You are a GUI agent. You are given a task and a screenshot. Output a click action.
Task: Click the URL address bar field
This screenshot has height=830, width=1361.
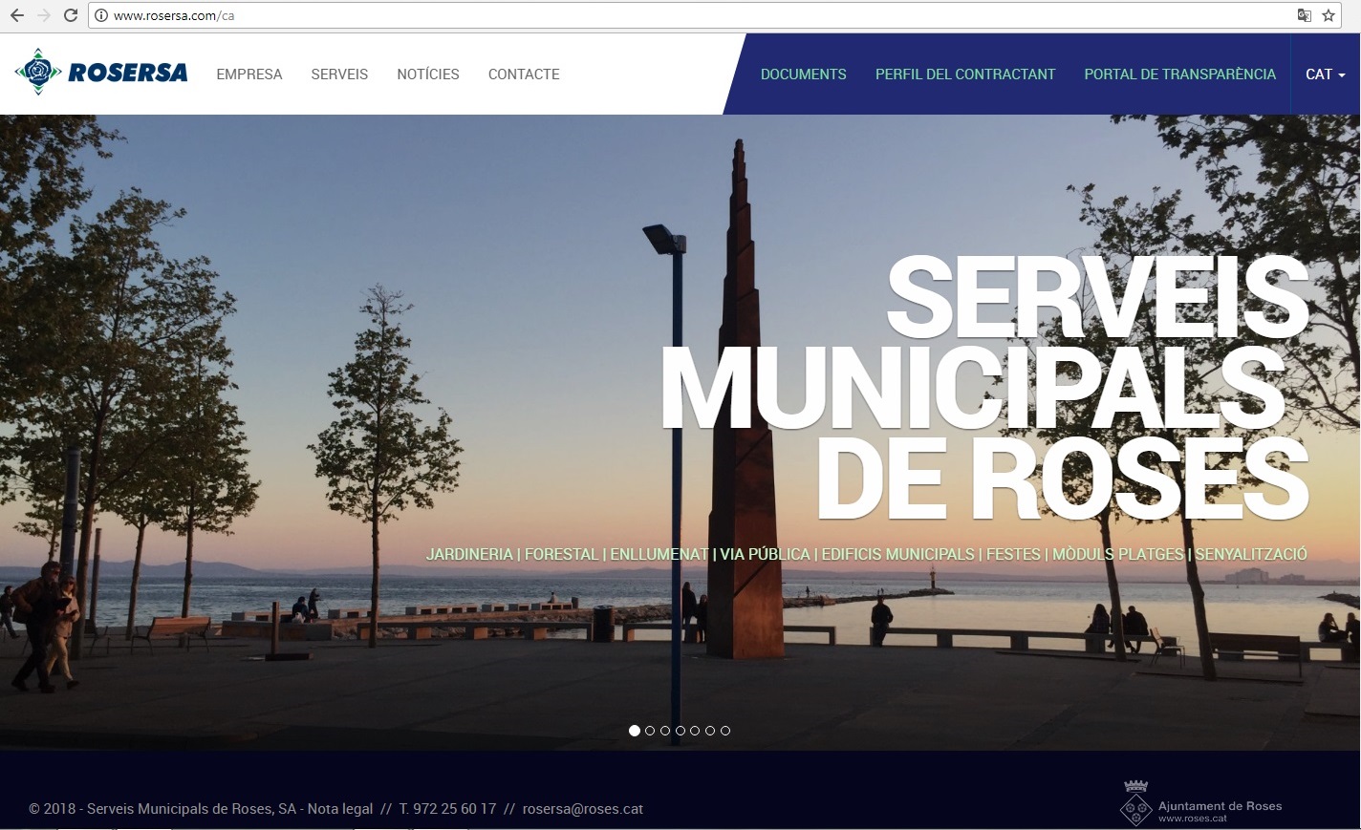tap(669, 15)
